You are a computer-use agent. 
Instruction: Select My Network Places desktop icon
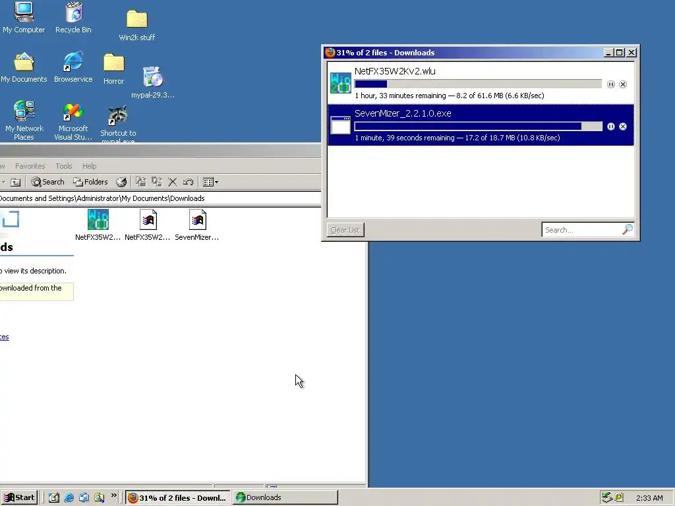(24, 121)
